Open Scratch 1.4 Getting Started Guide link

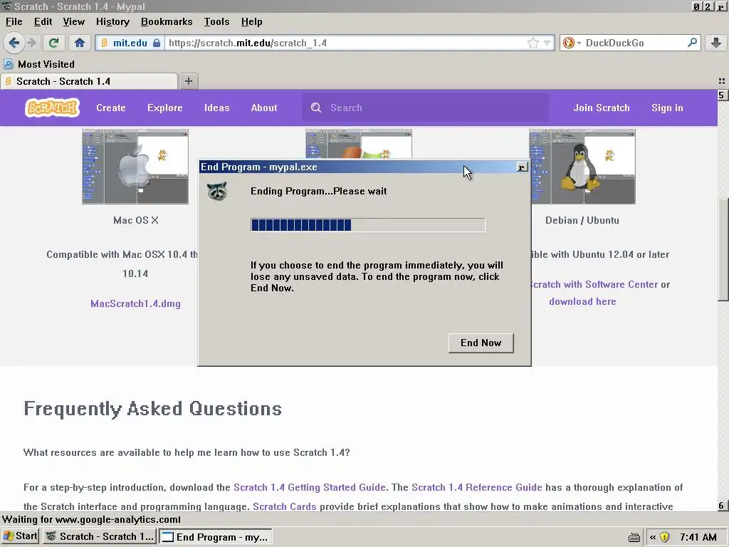coord(309,487)
